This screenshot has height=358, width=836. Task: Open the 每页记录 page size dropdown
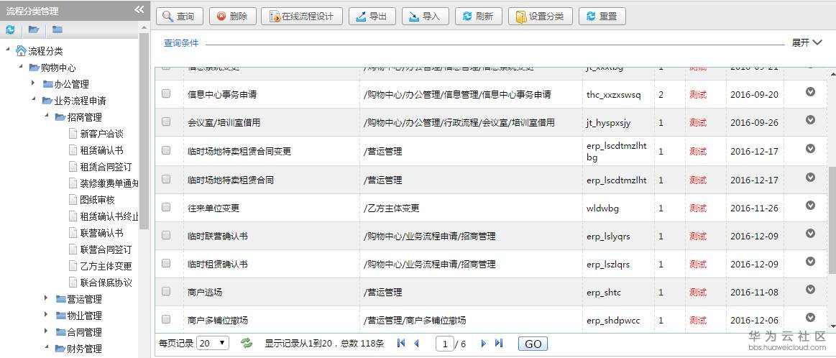coord(213,343)
